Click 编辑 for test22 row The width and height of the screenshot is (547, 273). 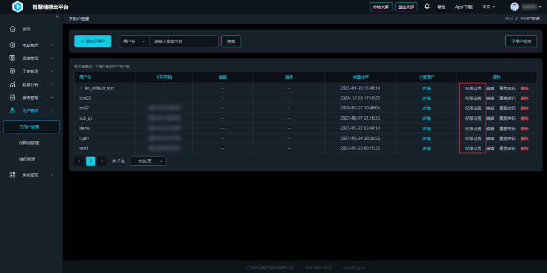click(490, 98)
